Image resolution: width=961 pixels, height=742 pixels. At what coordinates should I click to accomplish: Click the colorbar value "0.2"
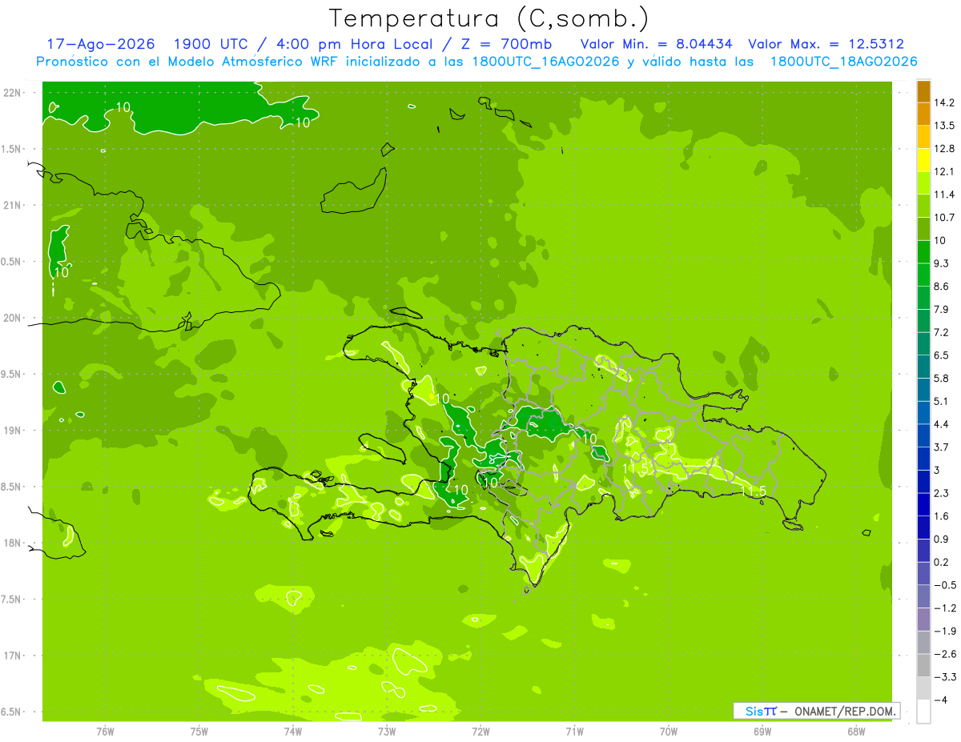pyautogui.click(x=941, y=562)
